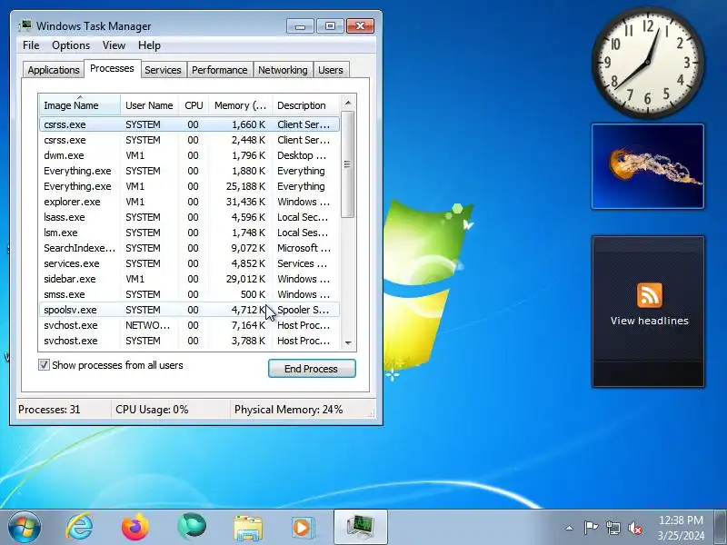Image resolution: width=727 pixels, height=545 pixels.
Task: Switch to the Performance tab
Action: pyautogui.click(x=219, y=70)
